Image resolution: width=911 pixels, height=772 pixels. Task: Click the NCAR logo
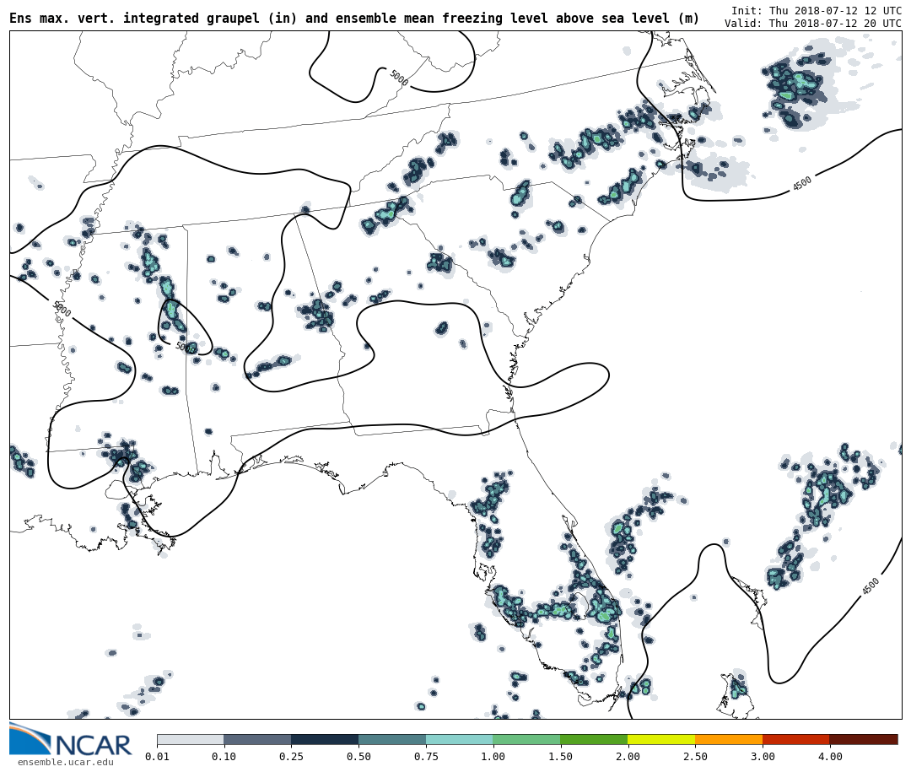(x=71, y=740)
